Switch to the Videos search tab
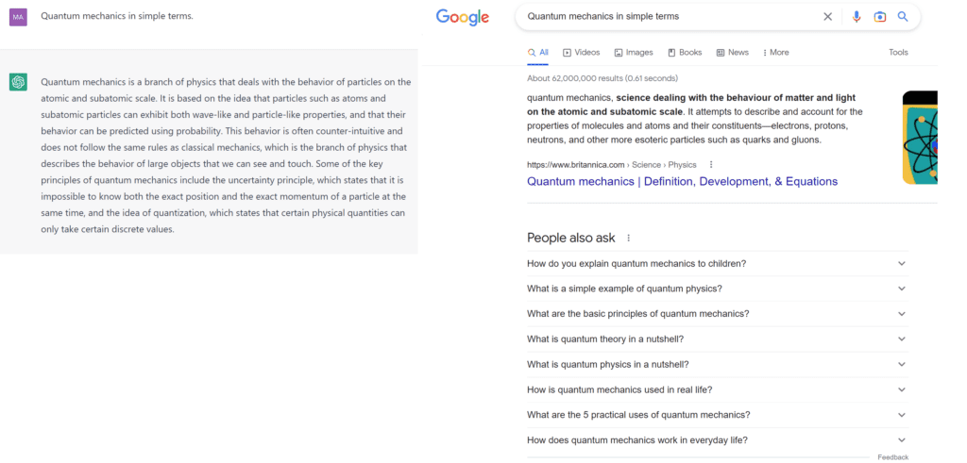Viewport: 967px width, 463px height. point(582,53)
